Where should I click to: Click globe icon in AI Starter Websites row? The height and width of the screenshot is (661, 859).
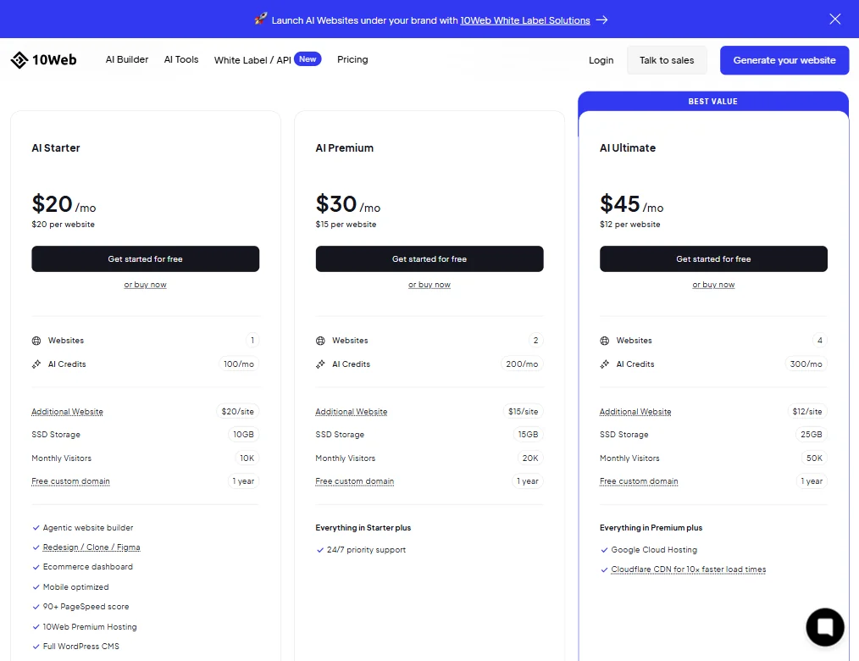(x=36, y=341)
